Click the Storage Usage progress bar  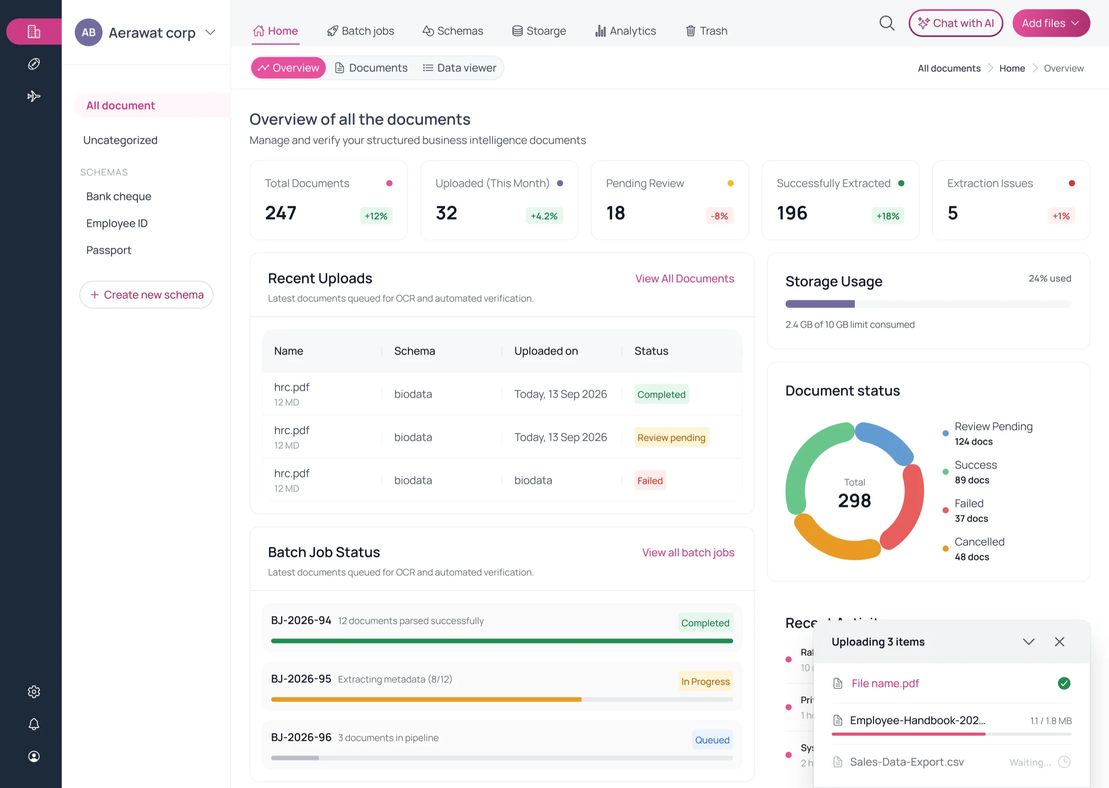coord(928,304)
